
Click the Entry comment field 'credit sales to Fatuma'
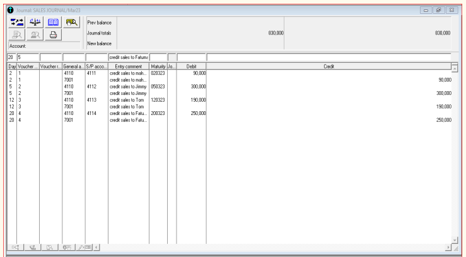[129, 57]
